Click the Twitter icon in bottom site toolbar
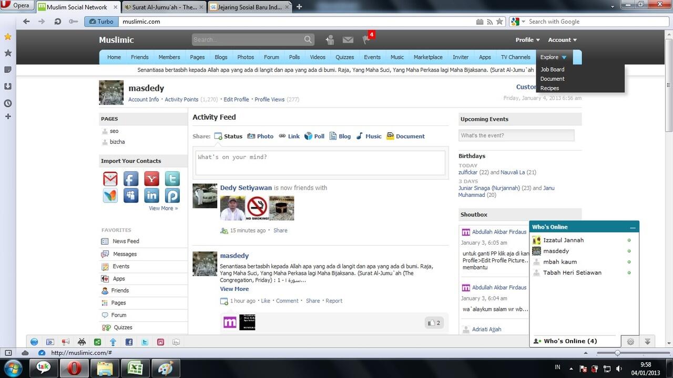 click(x=145, y=342)
